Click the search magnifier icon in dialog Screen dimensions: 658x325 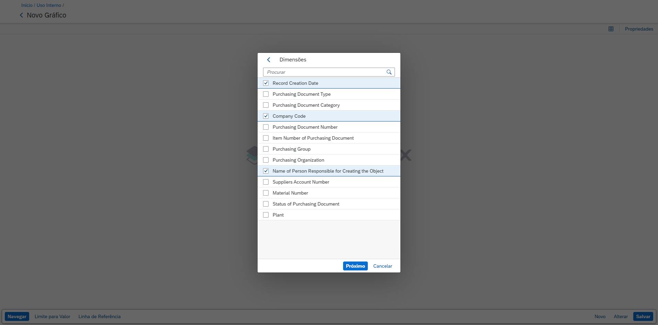click(389, 72)
